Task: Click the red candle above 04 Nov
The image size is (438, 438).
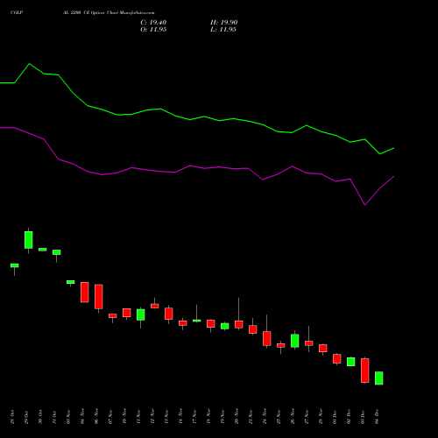Action: (x=85, y=292)
